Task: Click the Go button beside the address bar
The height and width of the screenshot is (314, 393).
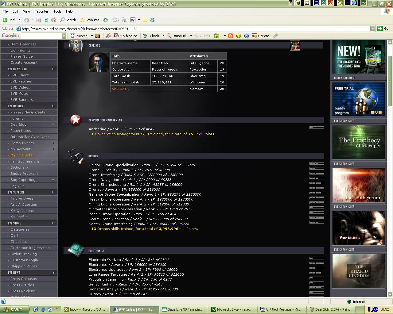Action: (383, 29)
